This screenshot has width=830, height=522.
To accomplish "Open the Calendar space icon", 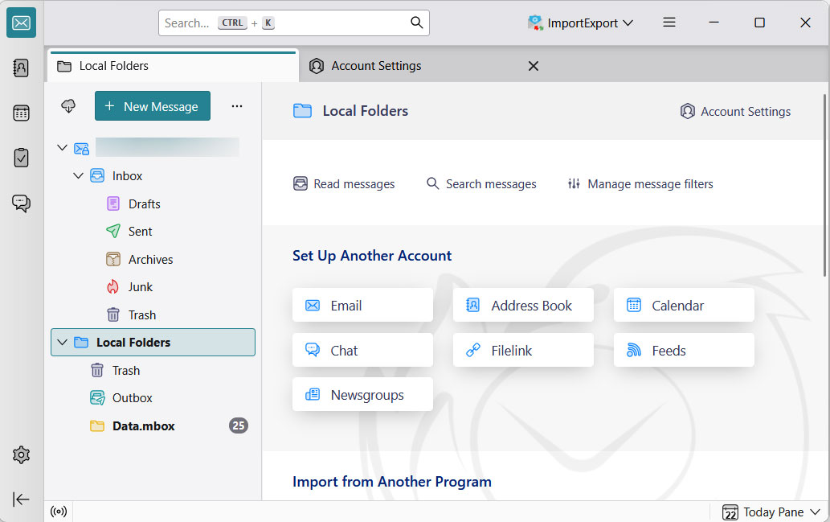I will pyautogui.click(x=21, y=113).
